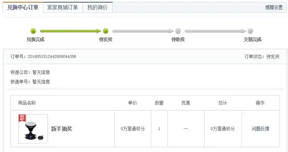Click the gray arrow leading to 待收货
This screenshot has height=152, width=288.
[142, 31]
